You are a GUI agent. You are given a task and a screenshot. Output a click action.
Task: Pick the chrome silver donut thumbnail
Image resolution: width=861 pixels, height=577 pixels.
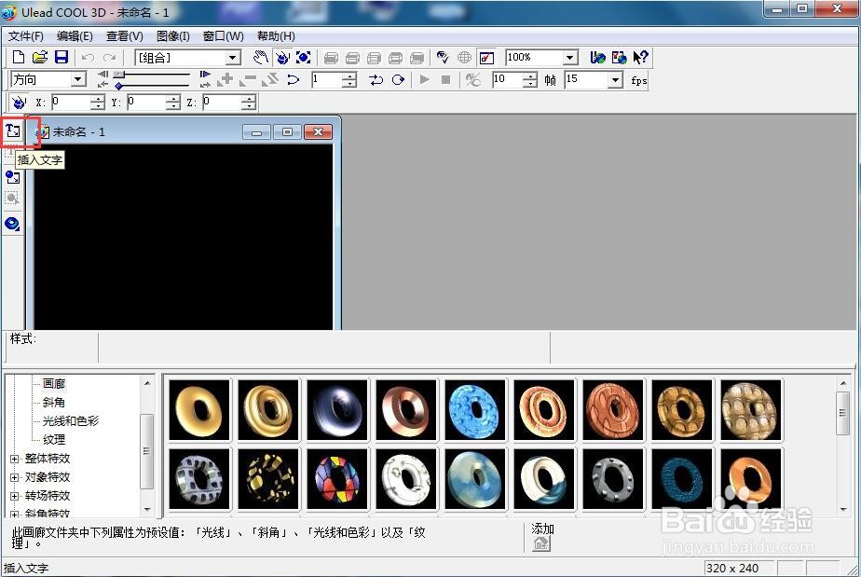click(x=337, y=410)
